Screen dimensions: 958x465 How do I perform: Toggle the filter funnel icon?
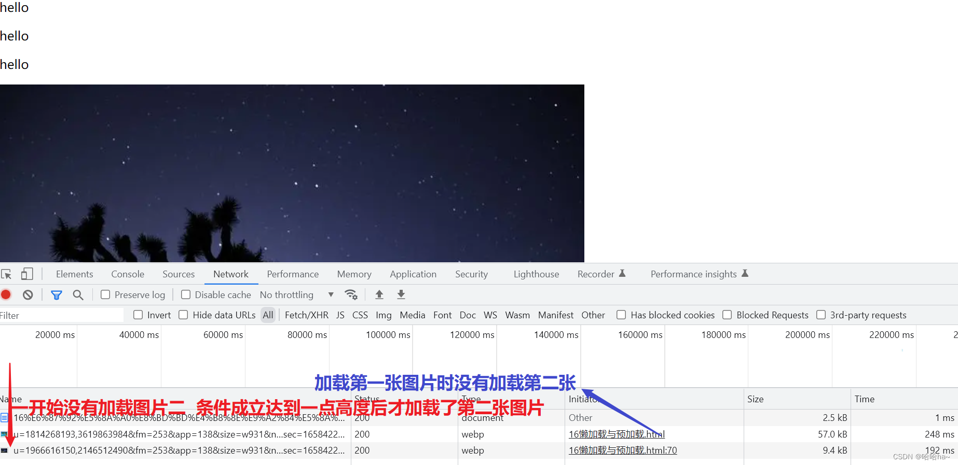click(x=57, y=294)
